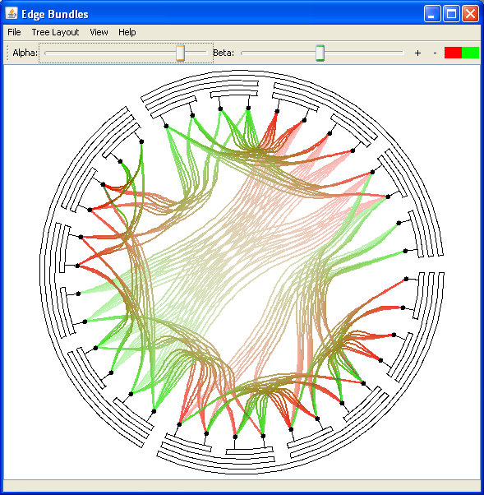Open the Tree Layout menu
The height and width of the screenshot is (495, 484).
click(x=55, y=32)
